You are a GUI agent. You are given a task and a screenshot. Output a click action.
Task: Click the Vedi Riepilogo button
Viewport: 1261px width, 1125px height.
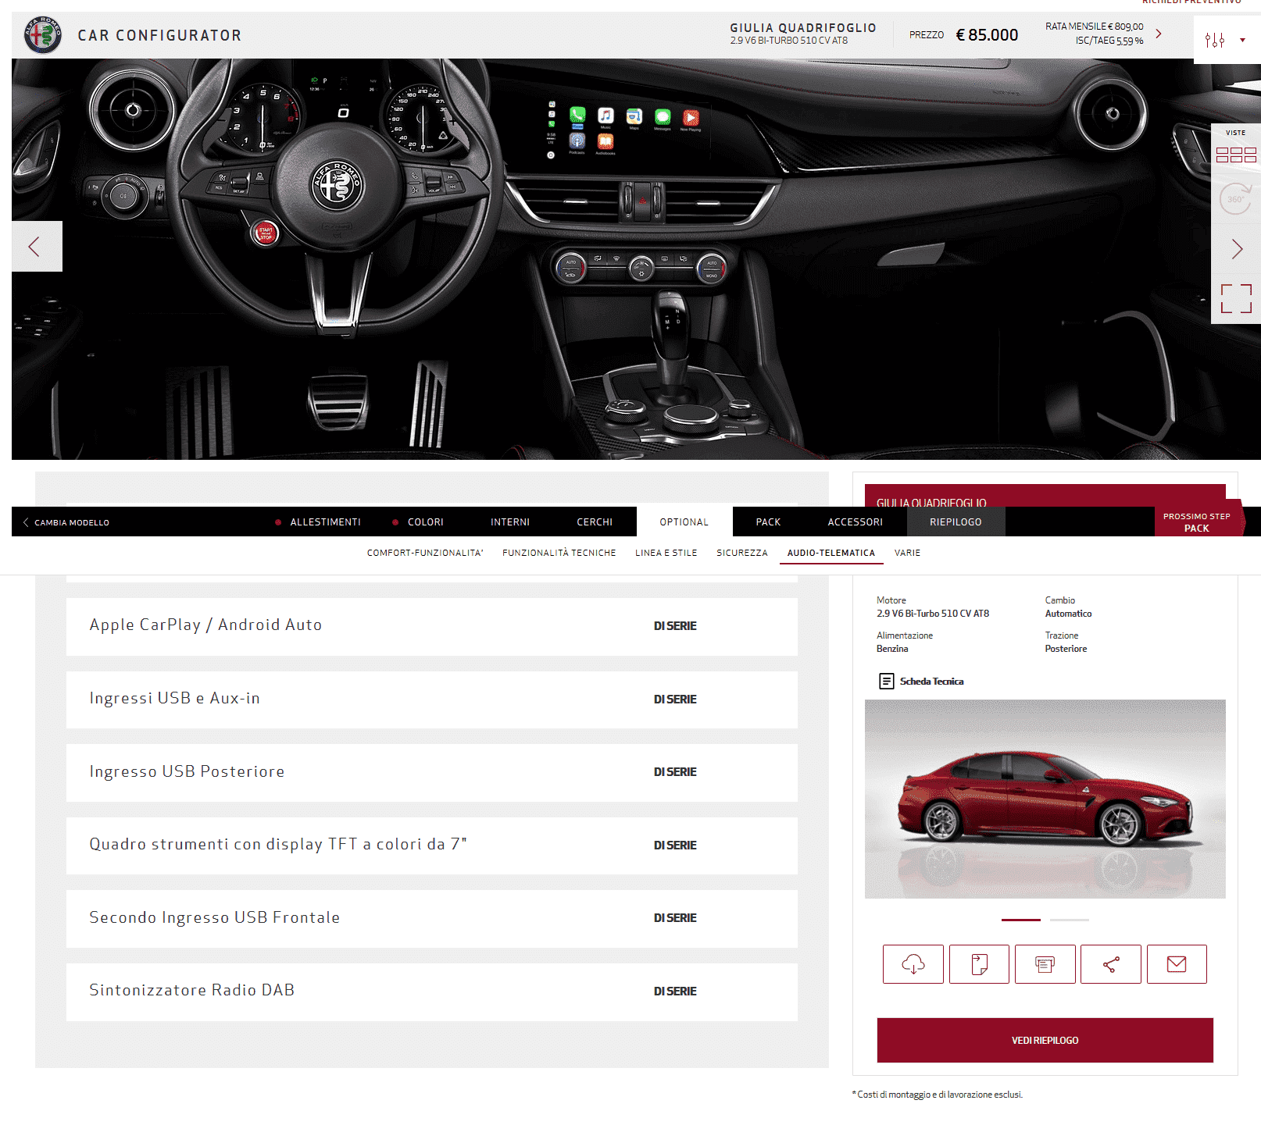(1045, 1040)
